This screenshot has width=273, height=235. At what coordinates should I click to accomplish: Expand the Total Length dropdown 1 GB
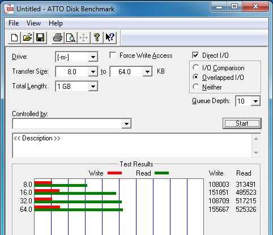(x=93, y=87)
